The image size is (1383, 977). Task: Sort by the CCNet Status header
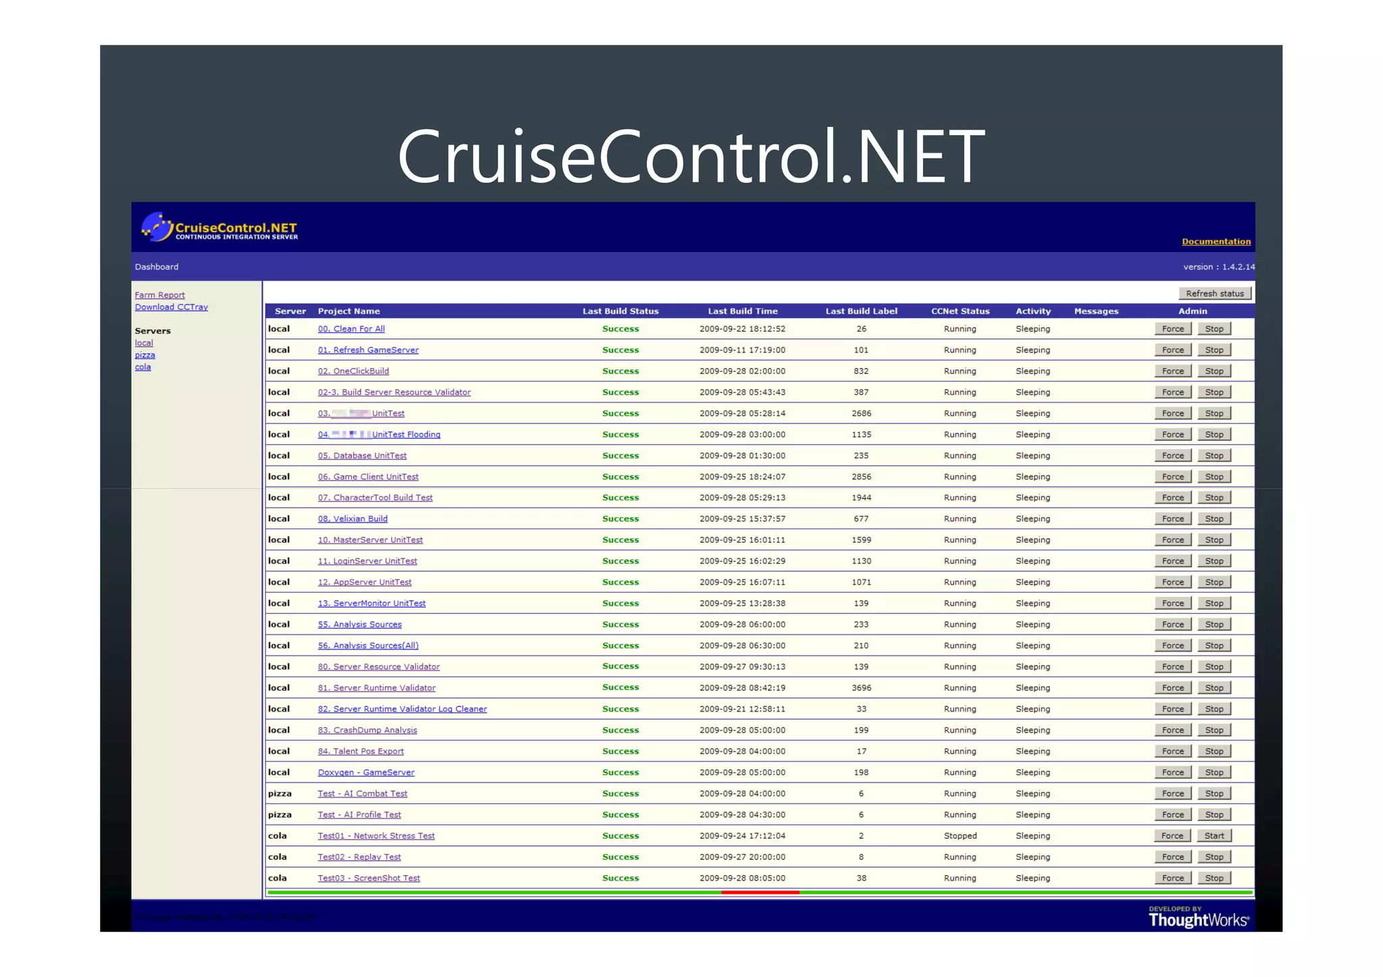(x=960, y=311)
